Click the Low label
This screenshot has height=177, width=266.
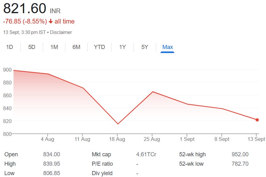9,173
